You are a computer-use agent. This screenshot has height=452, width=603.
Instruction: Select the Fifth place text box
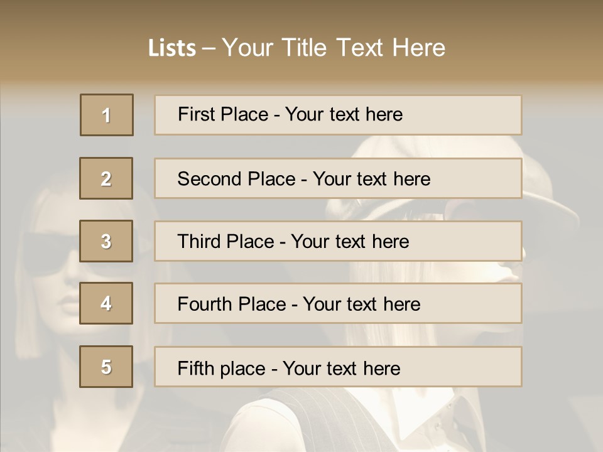(x=338, y=367)
